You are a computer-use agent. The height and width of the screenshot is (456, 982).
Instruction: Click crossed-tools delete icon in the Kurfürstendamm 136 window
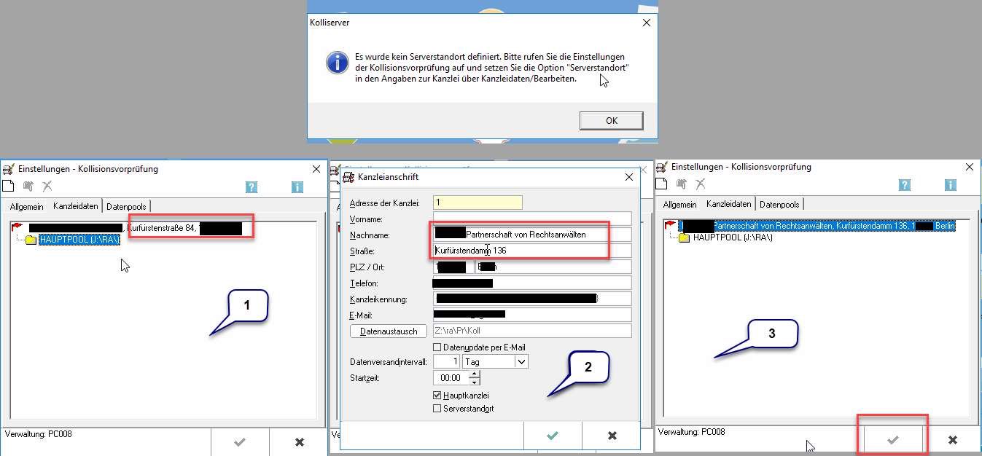pyautogui.click(x=701, y=184)
